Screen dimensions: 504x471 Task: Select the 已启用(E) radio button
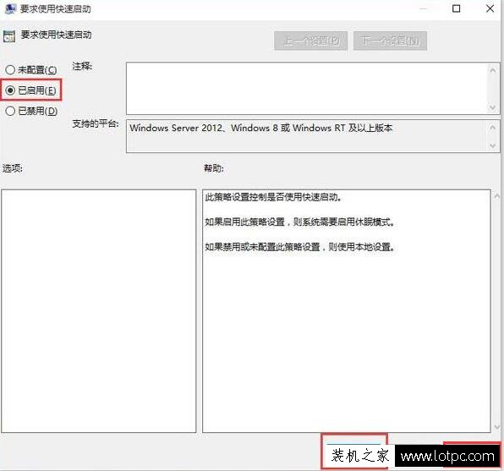click(x=10, y=90)
